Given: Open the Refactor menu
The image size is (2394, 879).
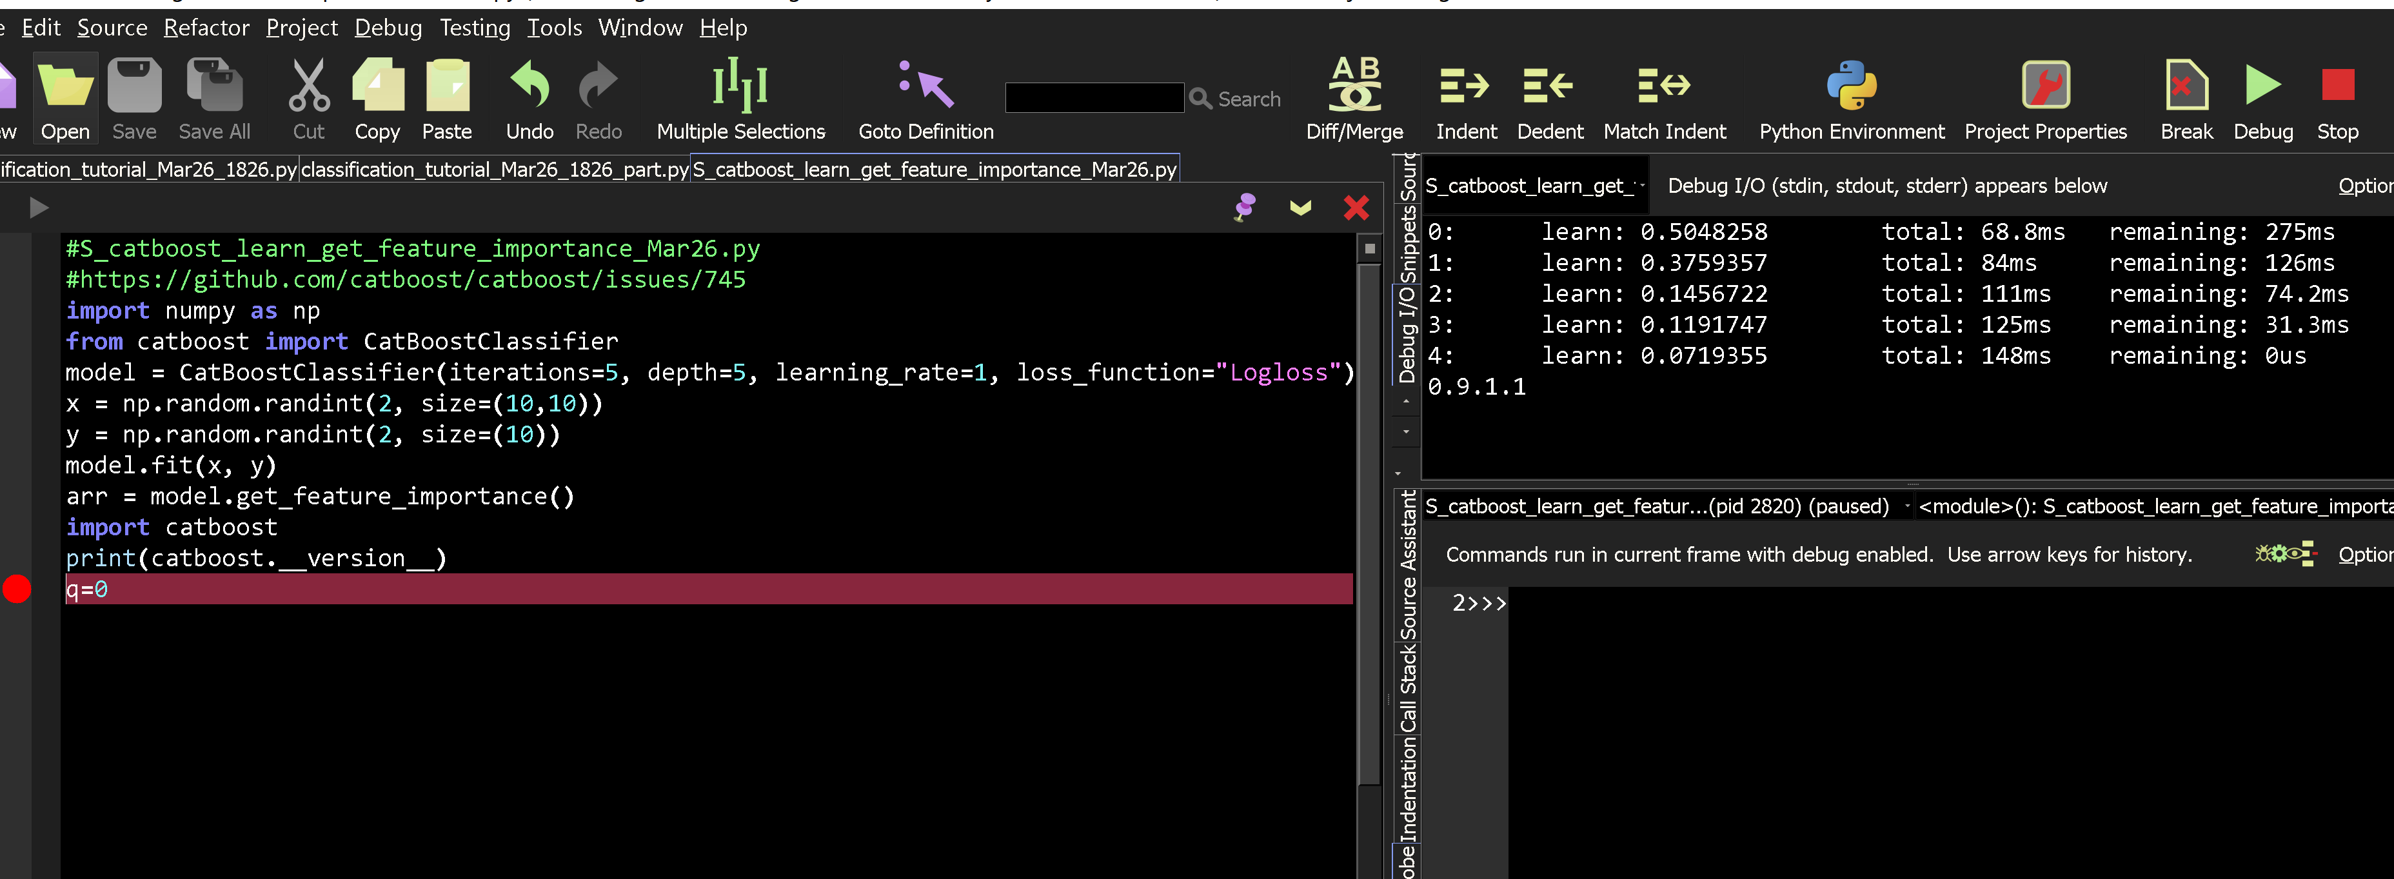Looking at the screenshot, I should tap(206, 28).
